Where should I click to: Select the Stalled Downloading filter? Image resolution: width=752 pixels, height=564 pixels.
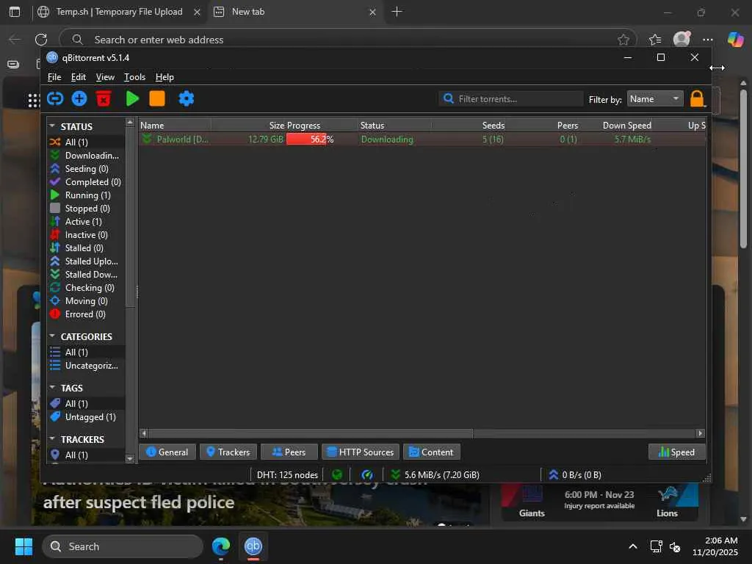pos(86,275)
